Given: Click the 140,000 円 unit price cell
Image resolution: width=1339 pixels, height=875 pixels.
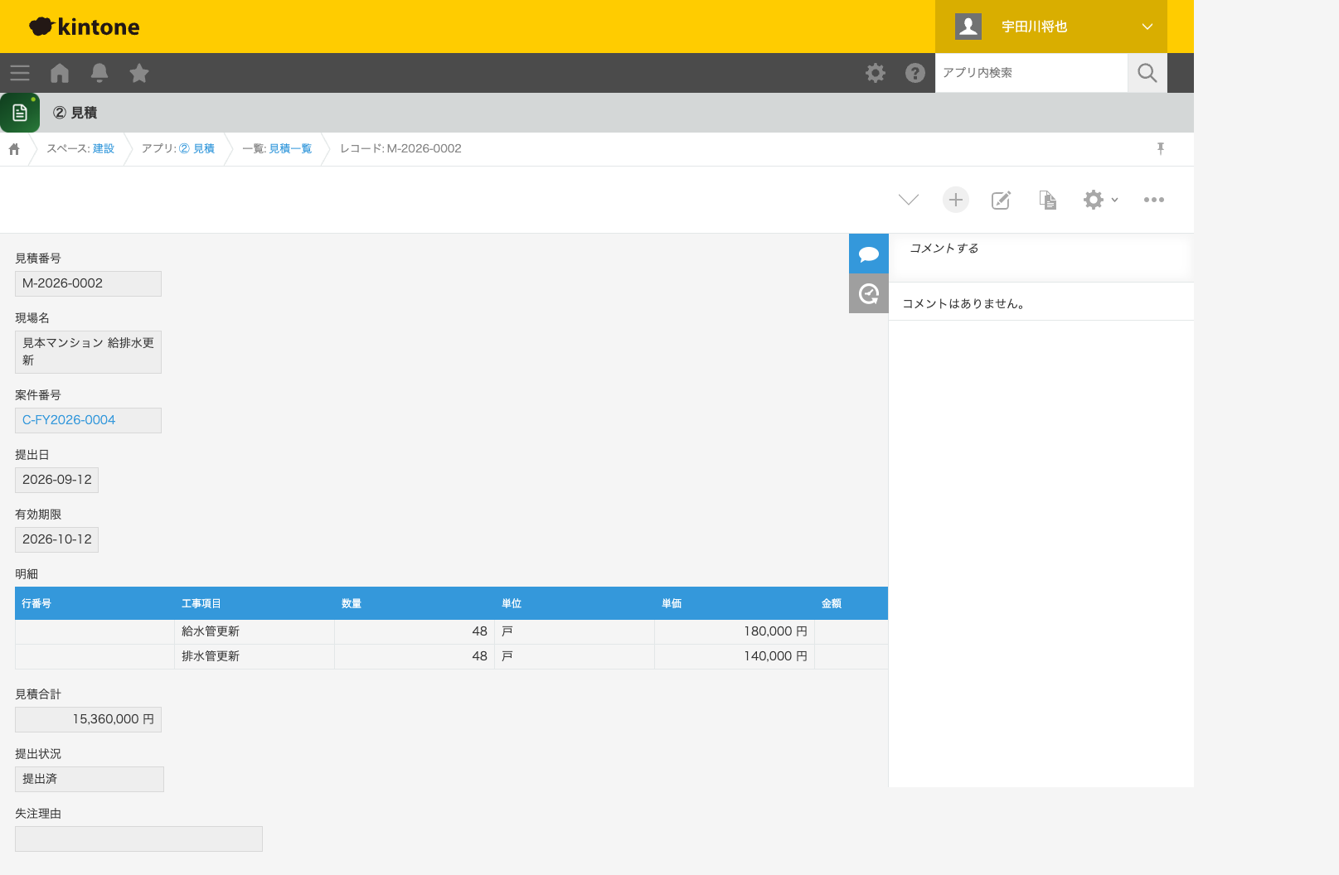Looking at the screenshot, I should pyautogui.click(x=735, y=656).
